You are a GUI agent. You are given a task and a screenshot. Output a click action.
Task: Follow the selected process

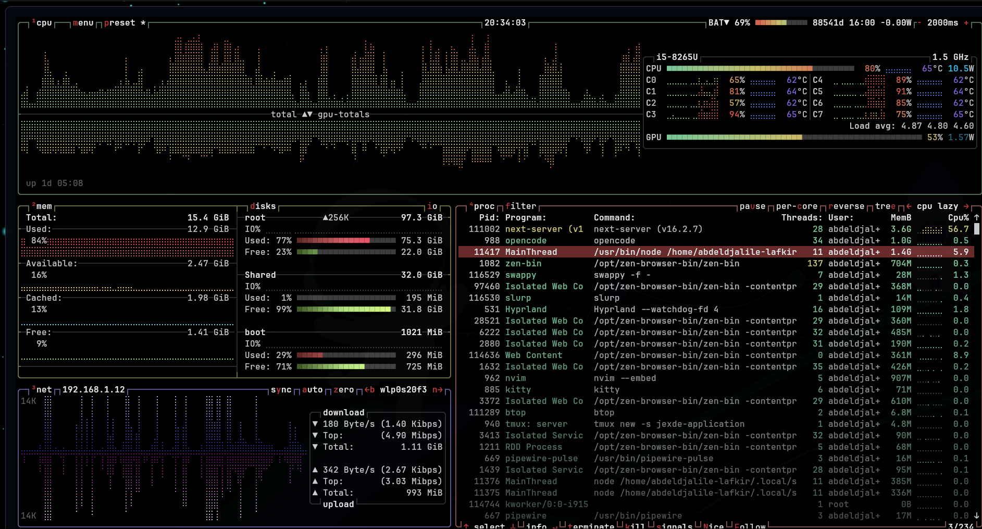pyautogui.click(x=750, y=526)
